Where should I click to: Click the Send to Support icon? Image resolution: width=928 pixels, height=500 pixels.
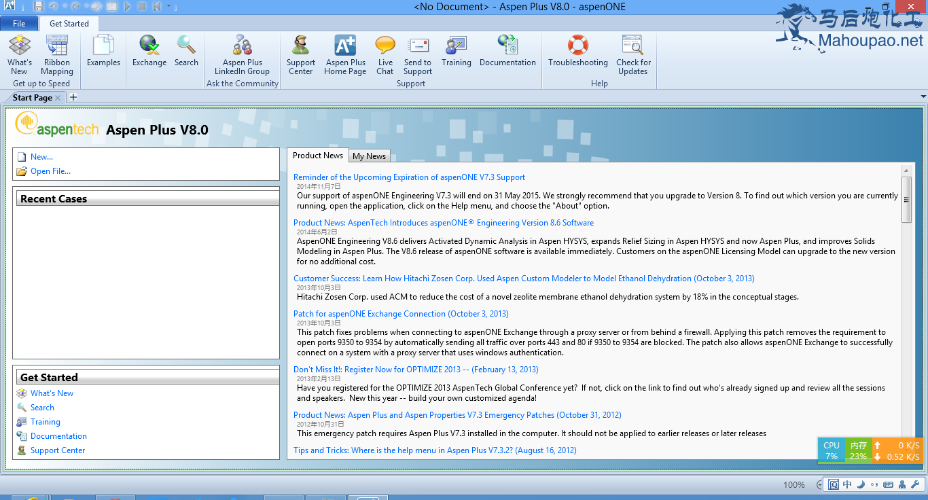417,55
